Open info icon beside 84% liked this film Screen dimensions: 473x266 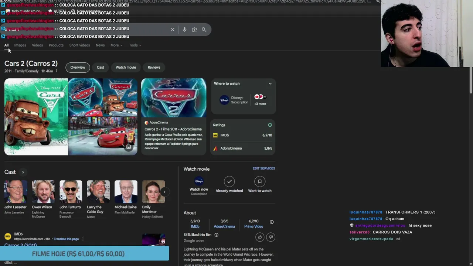coord(217,235)
